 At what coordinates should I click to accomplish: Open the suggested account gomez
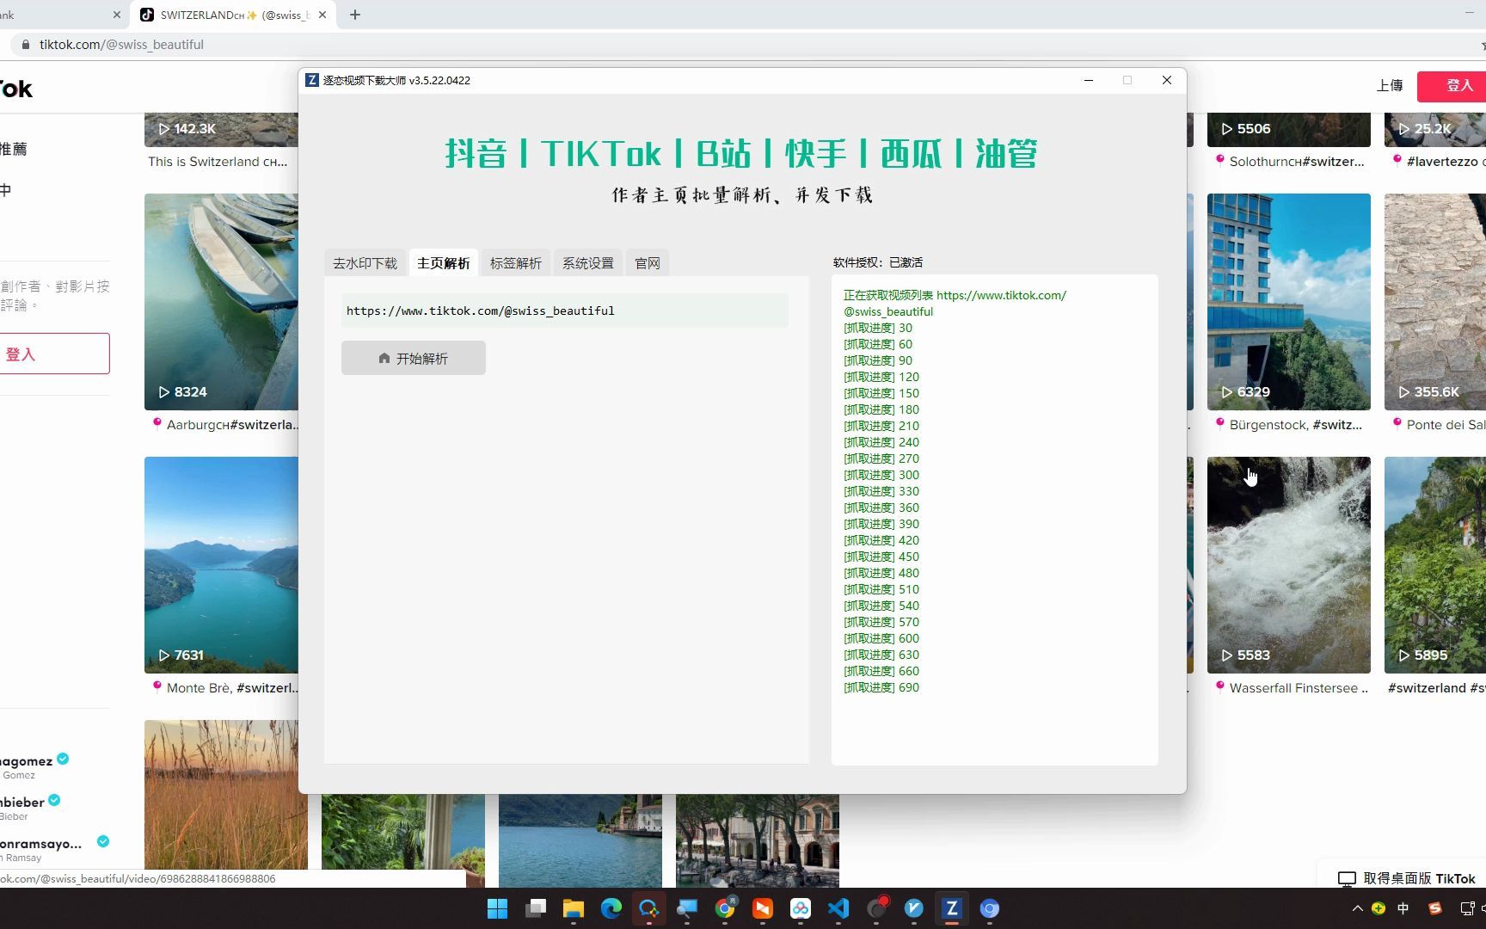[x=34, y=766]
